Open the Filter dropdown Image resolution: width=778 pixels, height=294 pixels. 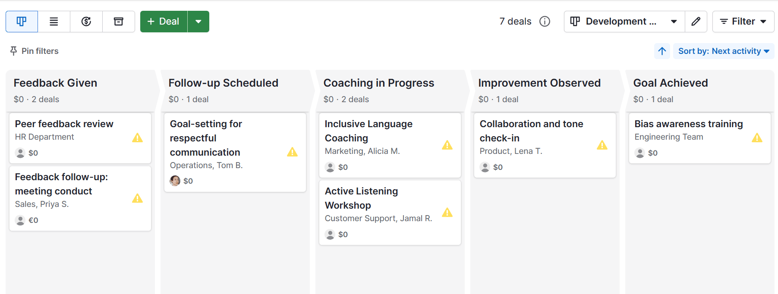pyautogui.click(x=743, y=22)
